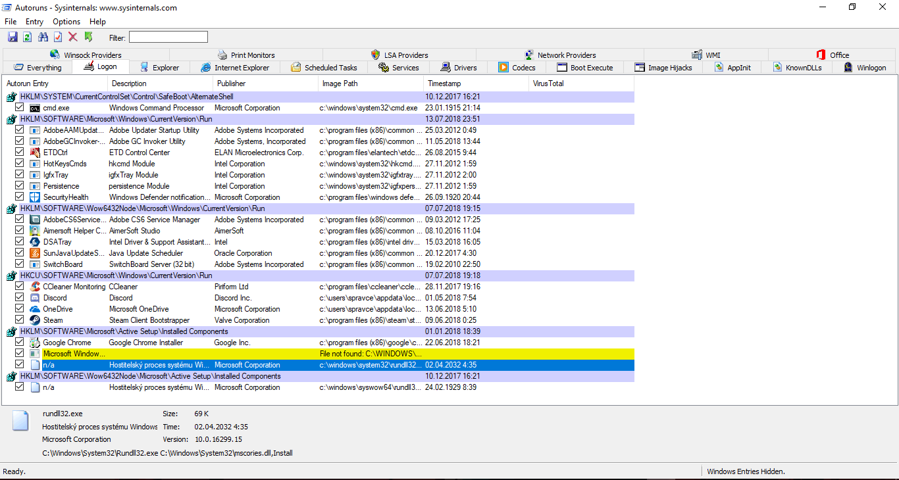
Task: Uncheck the IgfxTray entry checkbox
Action: click(x=20, y=175)
